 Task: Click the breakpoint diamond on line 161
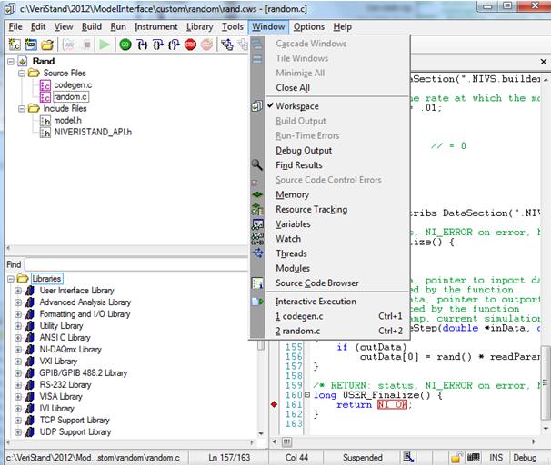[x=275, y=404]
